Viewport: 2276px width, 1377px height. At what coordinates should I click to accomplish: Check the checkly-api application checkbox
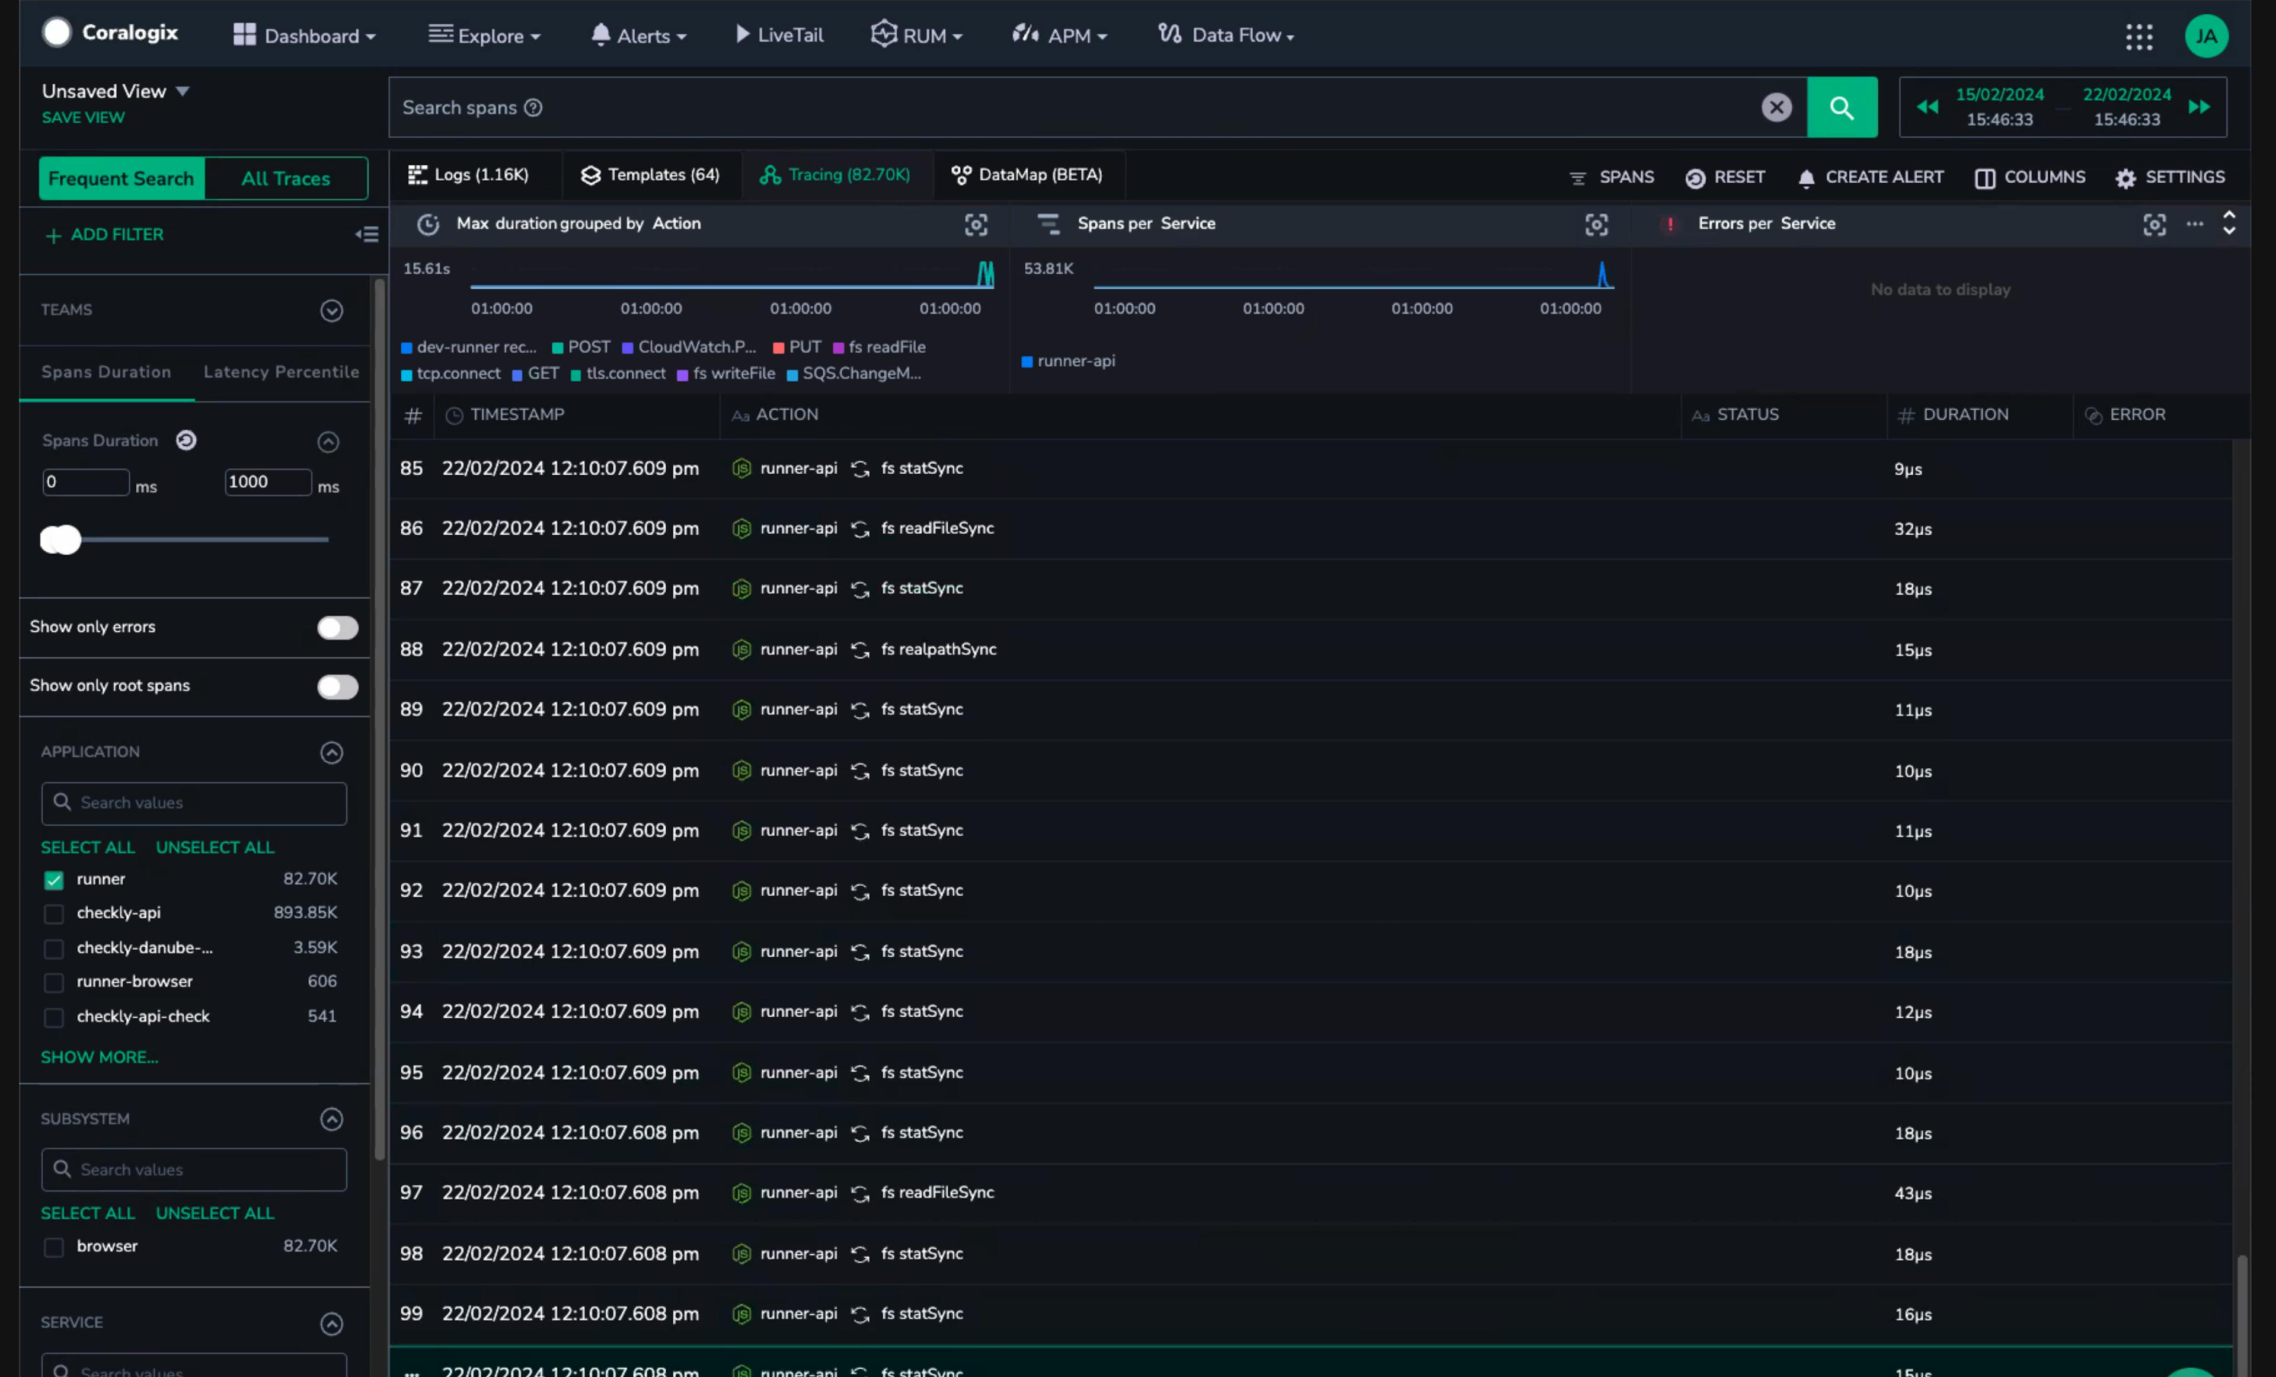coord(53,913)
